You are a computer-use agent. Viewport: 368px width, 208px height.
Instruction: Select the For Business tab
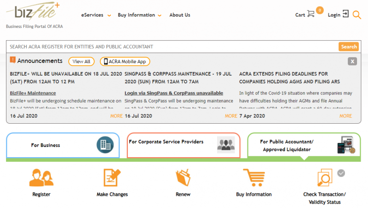click(x=63, y=145)
